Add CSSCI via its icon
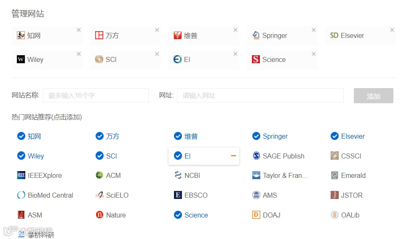 pos(334,156)
